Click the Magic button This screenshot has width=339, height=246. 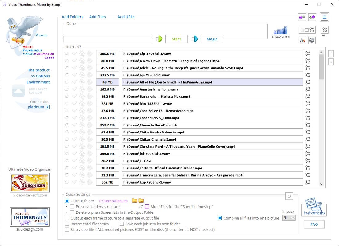(x=212, y=39)
